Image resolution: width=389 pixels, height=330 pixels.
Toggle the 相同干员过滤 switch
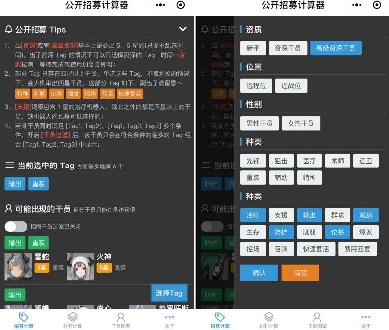tap(16, 227)
